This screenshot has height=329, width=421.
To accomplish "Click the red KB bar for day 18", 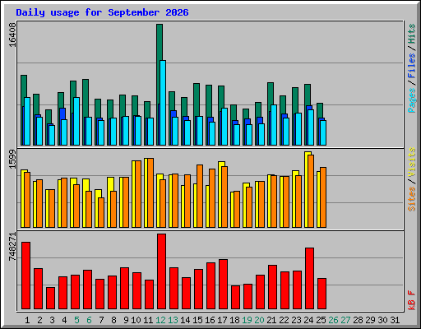I will tap(235, 297).
